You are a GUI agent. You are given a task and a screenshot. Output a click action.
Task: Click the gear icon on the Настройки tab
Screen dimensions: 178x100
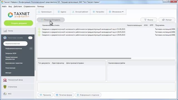[x=94, y=12]
